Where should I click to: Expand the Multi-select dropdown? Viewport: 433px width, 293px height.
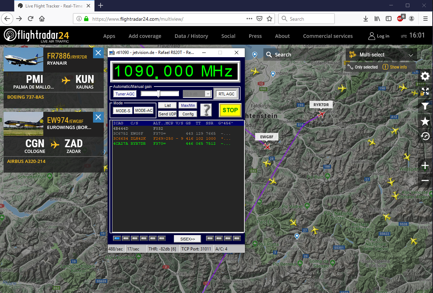381,55
